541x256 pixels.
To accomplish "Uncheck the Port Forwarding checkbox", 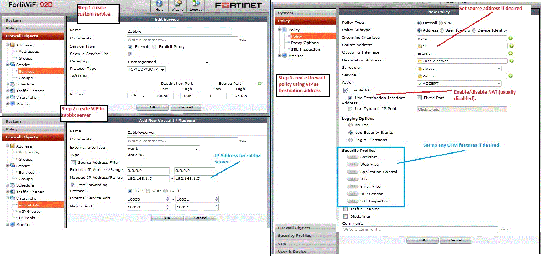I will pyautogui.click(x=73, y=185).
